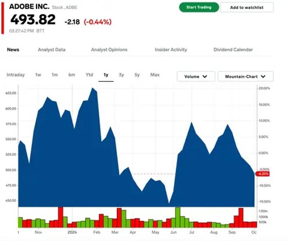Select 5y chart range
The width and height of the screenshot is (289, 241).
click(137, 75)
